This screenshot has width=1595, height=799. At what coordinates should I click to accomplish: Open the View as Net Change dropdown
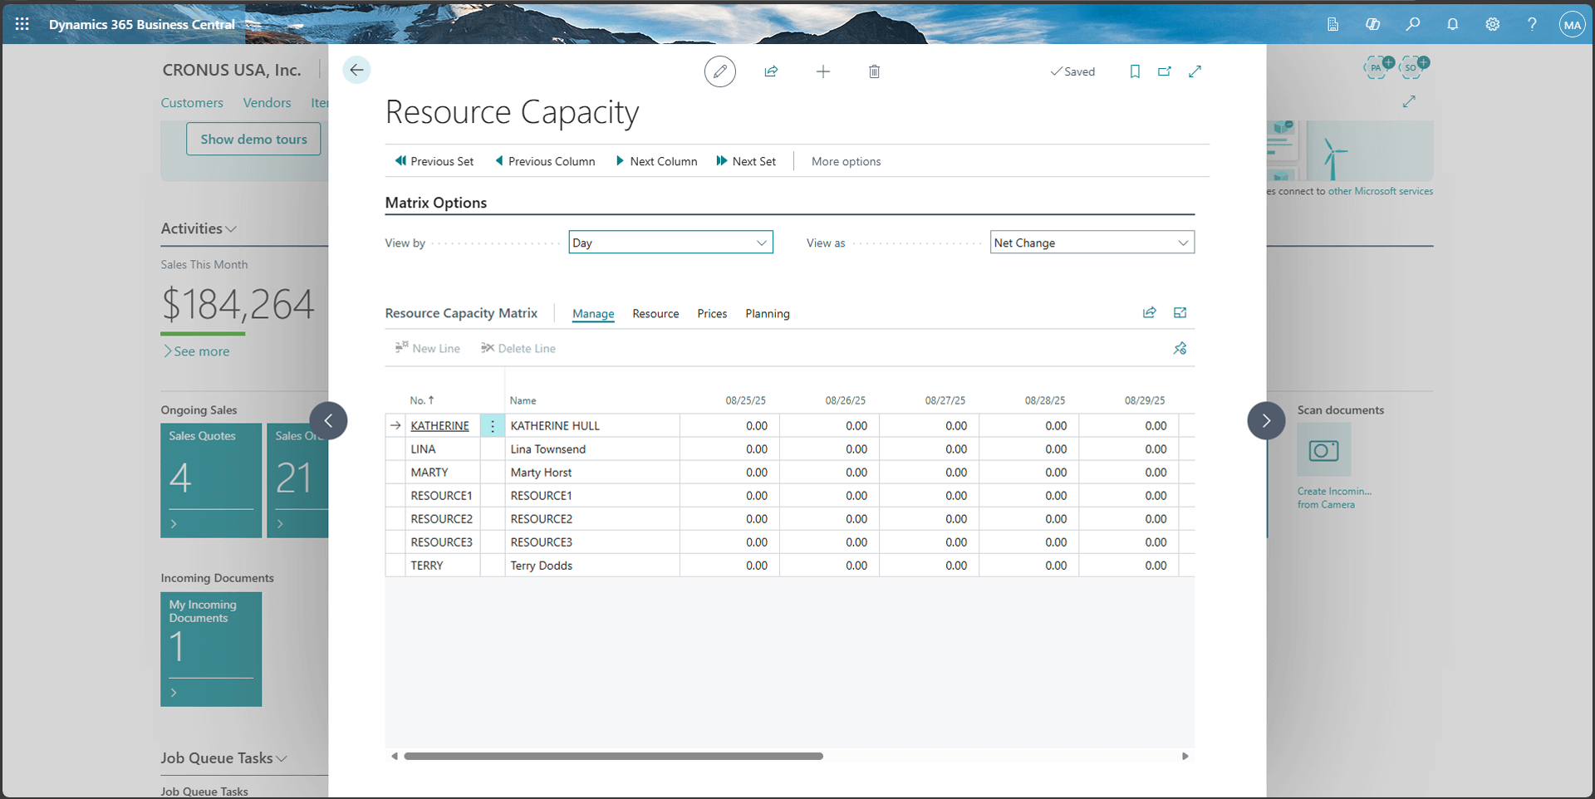tap(1182, 242)
